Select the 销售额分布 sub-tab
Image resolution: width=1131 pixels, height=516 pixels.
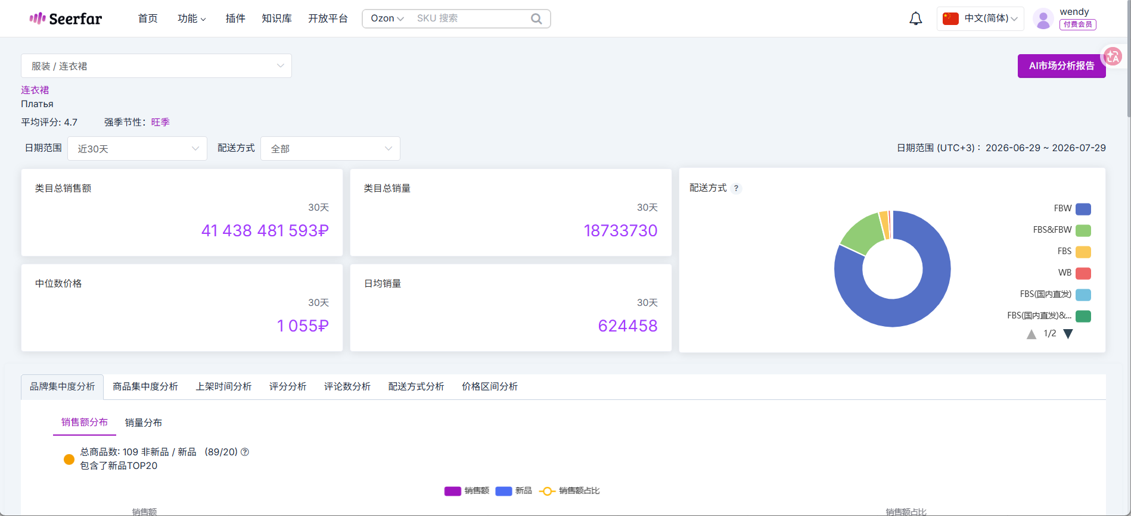click(85, 423)
